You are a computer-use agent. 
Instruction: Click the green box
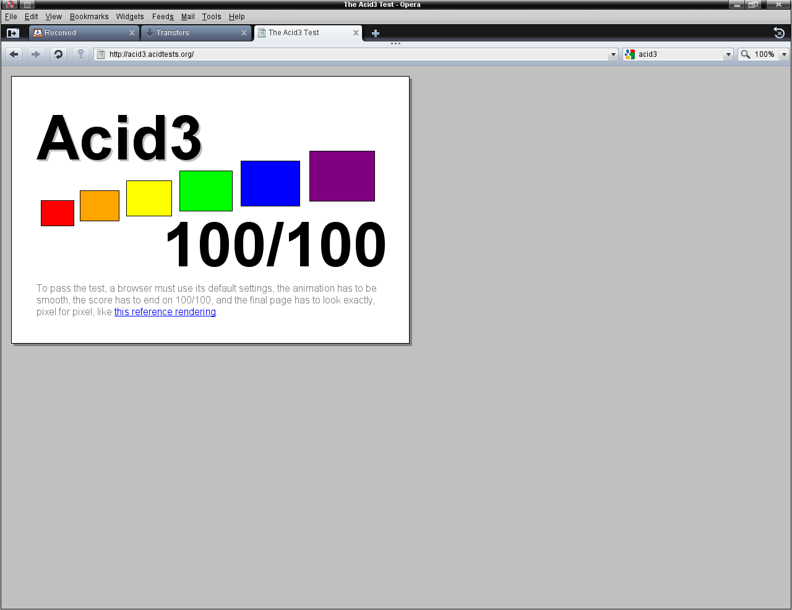coord(206,191)
